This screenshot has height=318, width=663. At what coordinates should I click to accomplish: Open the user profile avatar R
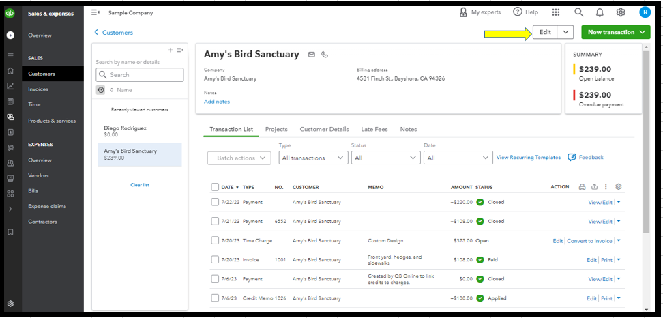pyautogui.click(x=645, y=12)
